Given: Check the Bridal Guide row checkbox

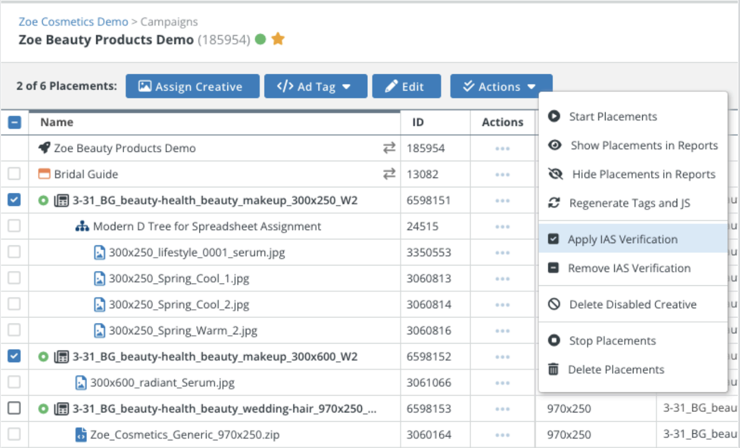Looking at the screenshot, I should pos(14,174).
